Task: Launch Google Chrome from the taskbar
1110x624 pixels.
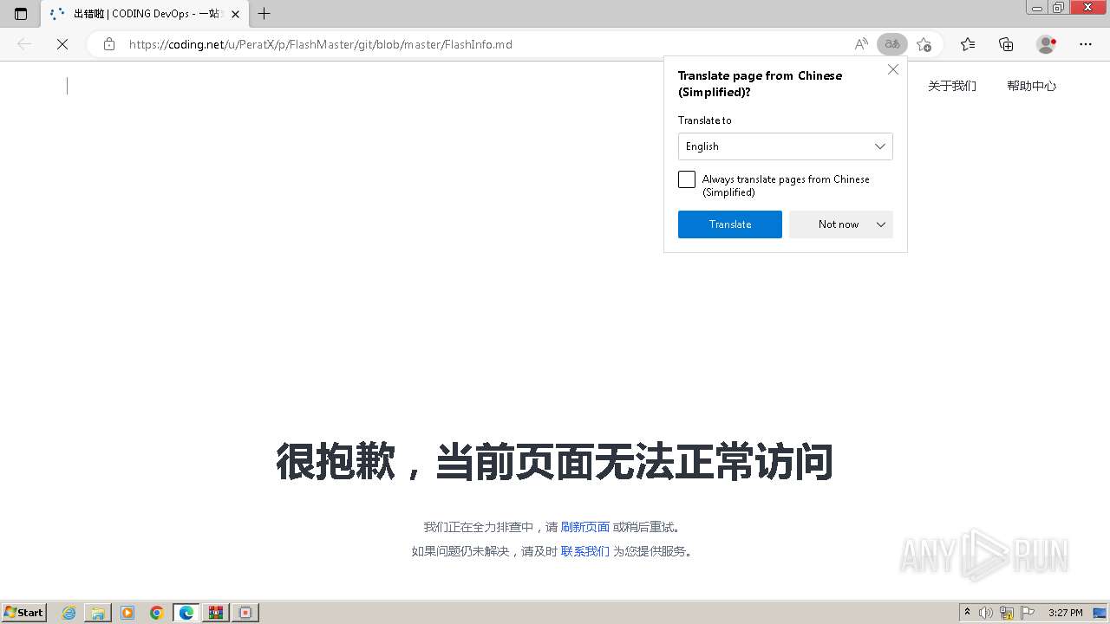Action: click(157, 613)
